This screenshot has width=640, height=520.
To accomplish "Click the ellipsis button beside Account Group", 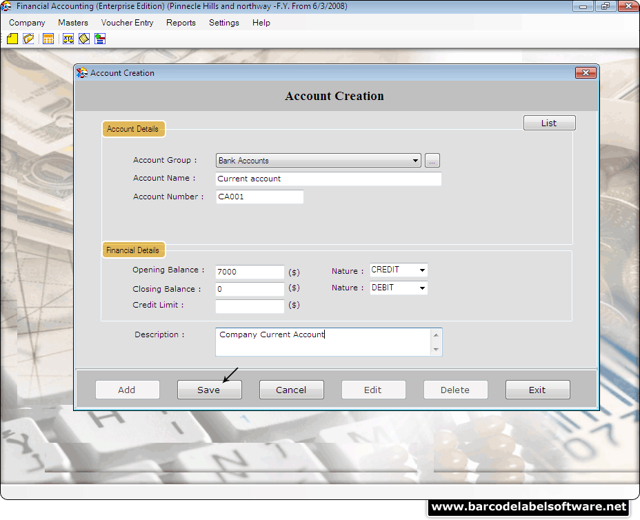I will tap(432, 161).
